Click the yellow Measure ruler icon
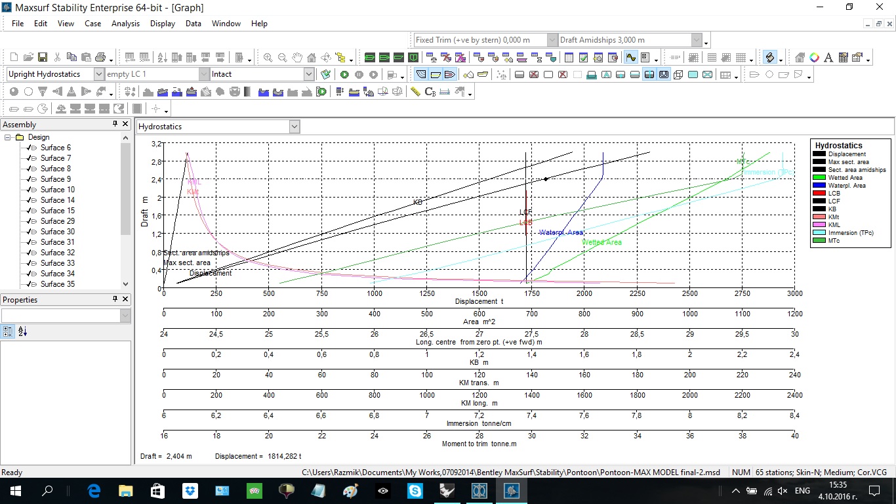Screen dimensions: 896x504 pos(415,92)
